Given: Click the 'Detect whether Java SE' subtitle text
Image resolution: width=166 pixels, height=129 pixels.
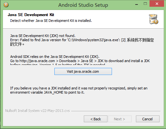Looking at the screenshot, I should (x=51, y=21).
